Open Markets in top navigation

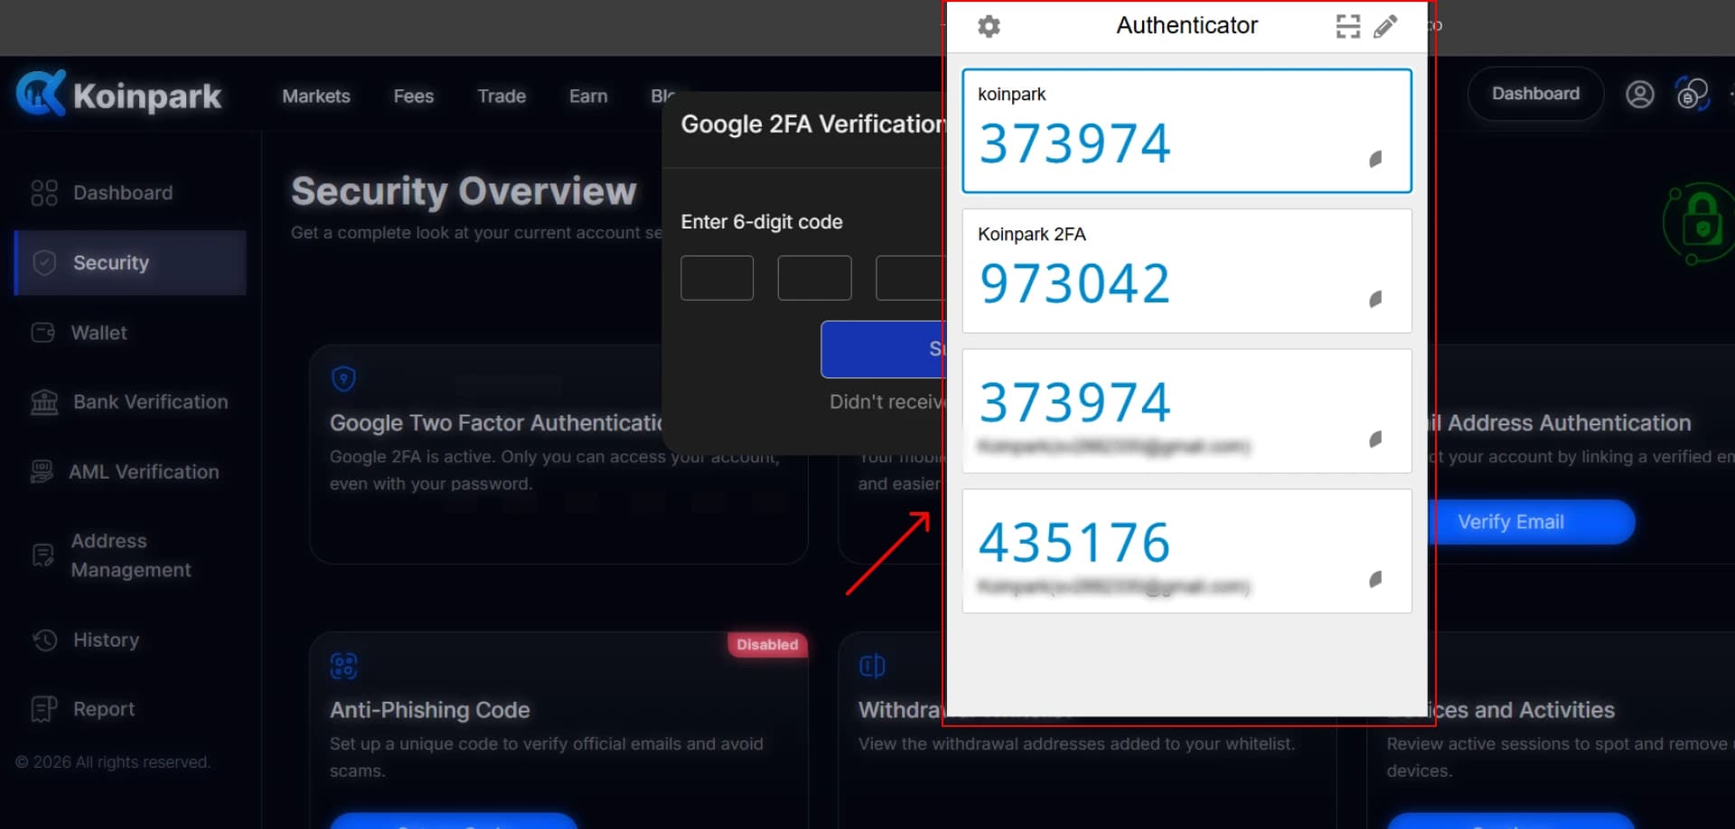tap(315, 96)
